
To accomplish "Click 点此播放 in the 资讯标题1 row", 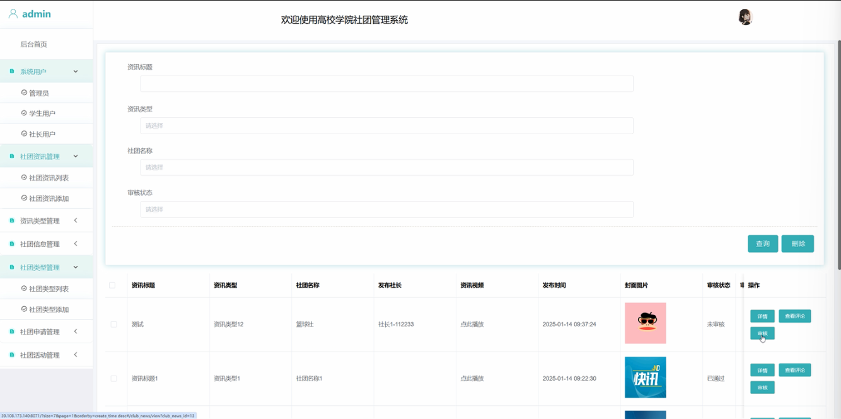I will (472, 379).
